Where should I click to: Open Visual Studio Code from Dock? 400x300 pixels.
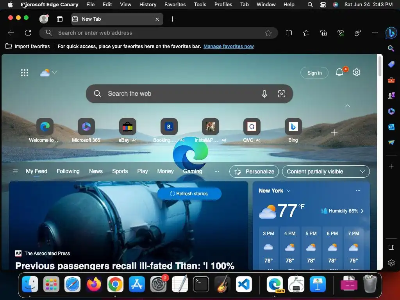coord(244,284)
